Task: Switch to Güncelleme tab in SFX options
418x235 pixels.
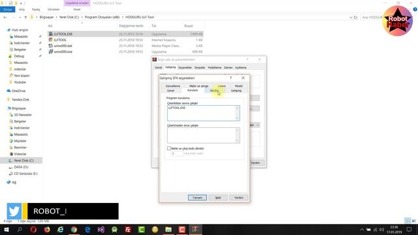Action: click(x=172, y=86)
